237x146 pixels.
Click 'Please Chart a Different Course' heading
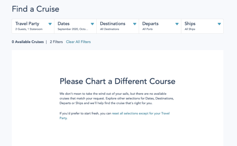[x=117, y=81]
